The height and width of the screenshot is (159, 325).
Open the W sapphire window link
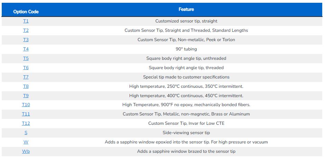point(26,142)
